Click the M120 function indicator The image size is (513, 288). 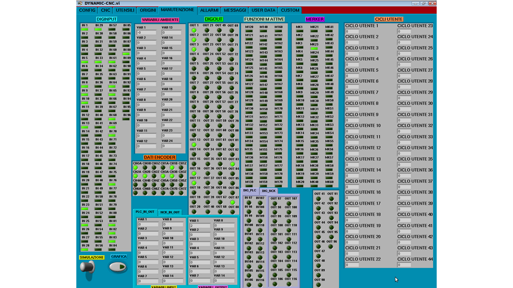(249, 31)
